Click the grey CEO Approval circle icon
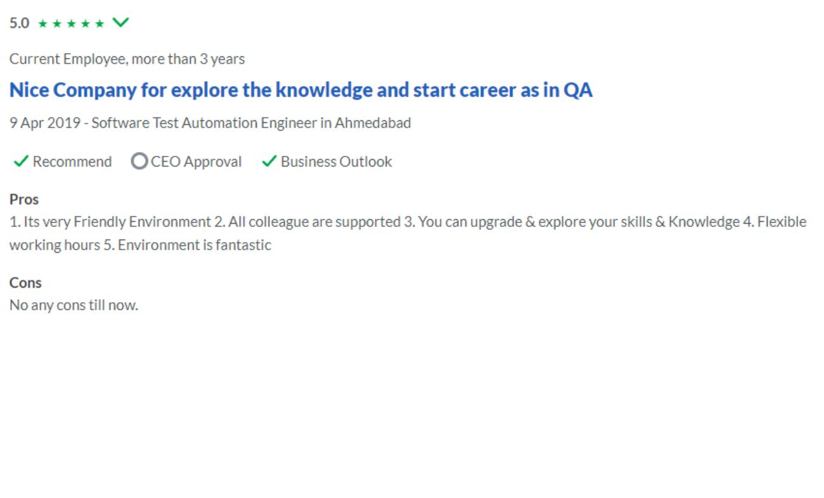 [139, 162]
